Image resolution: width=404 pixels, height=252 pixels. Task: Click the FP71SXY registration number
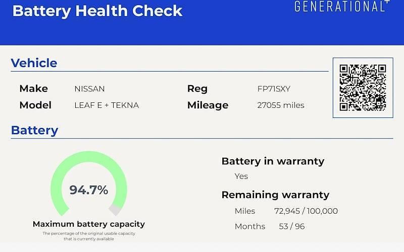(274, 89)
